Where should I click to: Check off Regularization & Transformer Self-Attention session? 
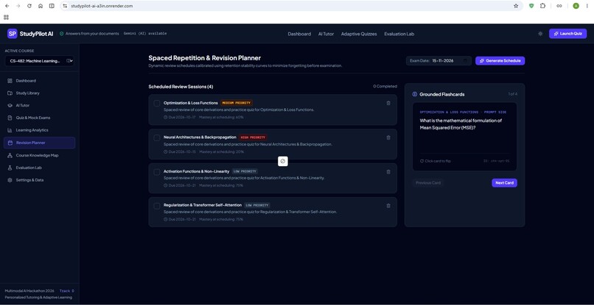157,206
